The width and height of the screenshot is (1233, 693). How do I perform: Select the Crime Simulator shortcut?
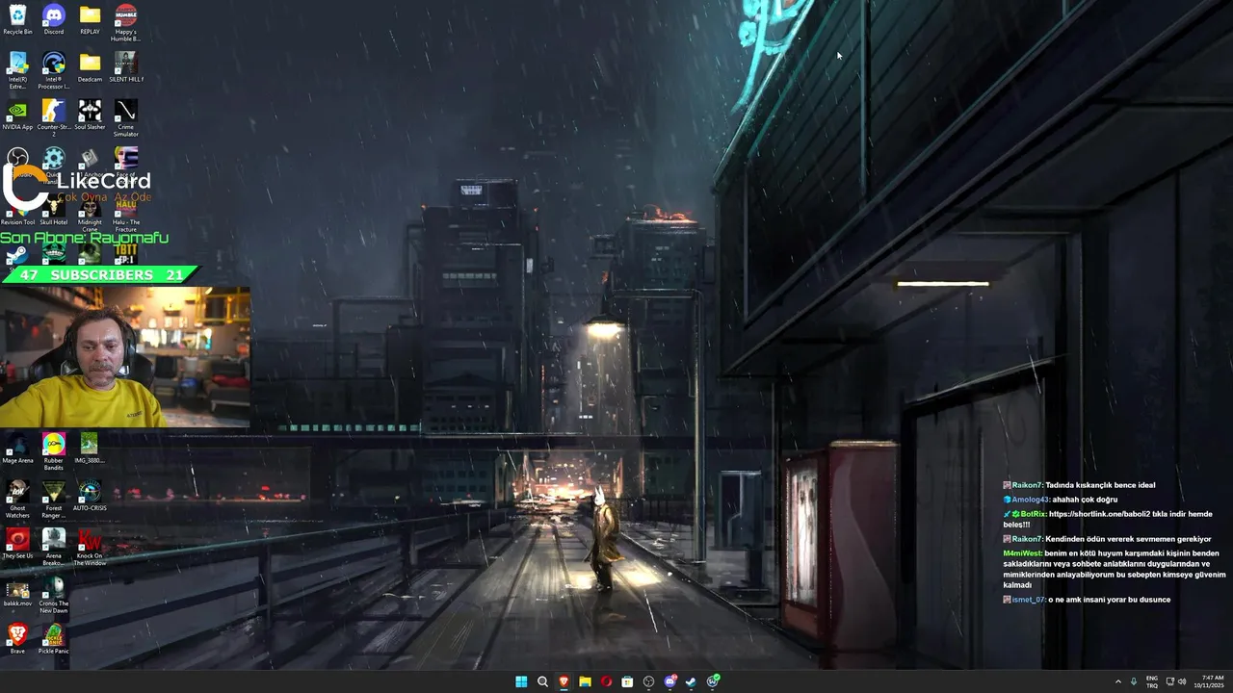point(126,118)
